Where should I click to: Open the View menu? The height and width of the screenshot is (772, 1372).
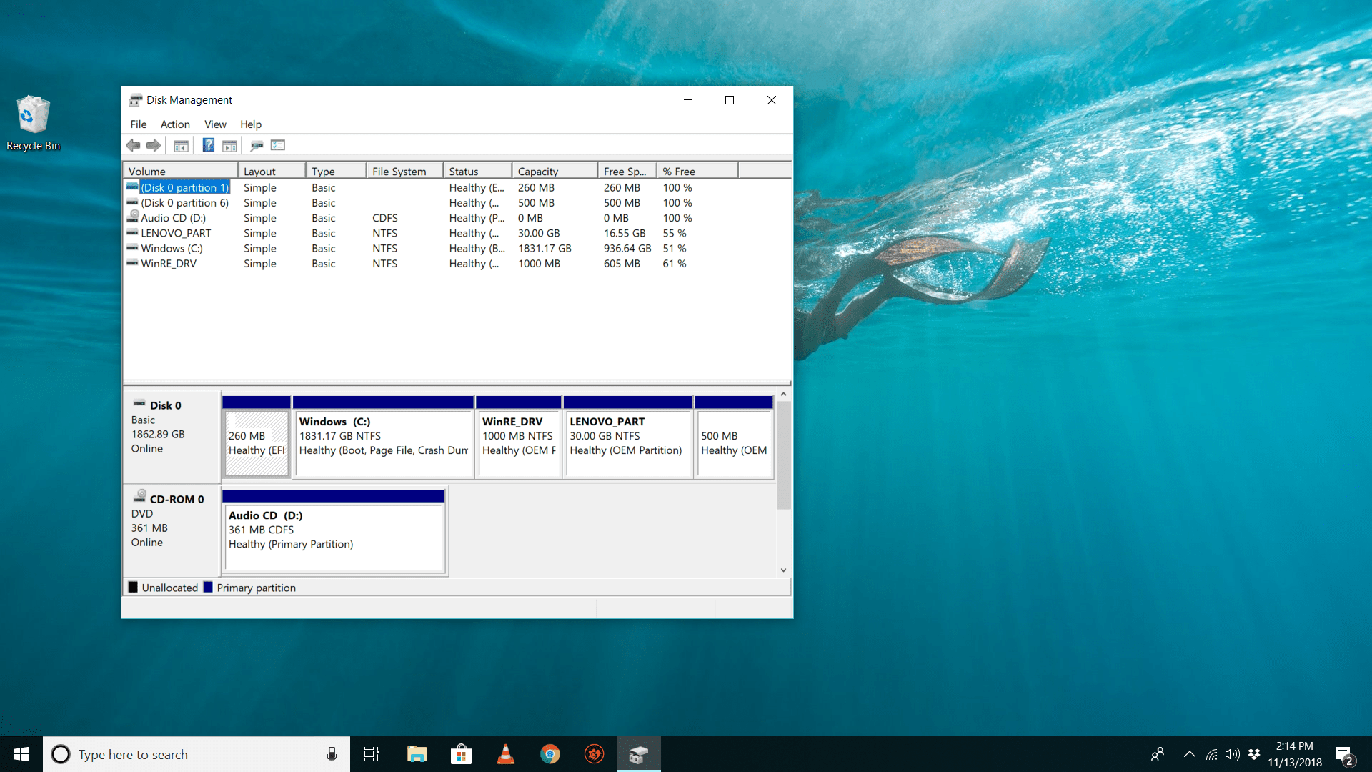215,124
